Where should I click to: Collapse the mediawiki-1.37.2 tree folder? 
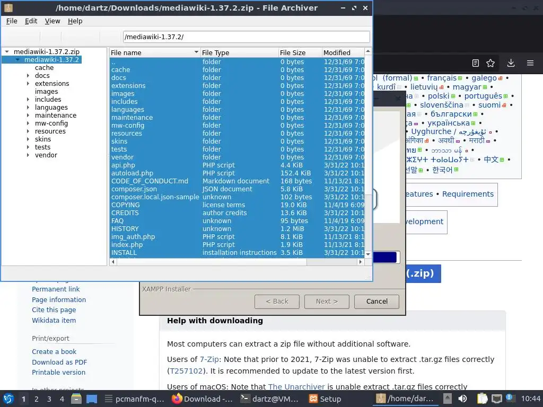click(17, 59)
